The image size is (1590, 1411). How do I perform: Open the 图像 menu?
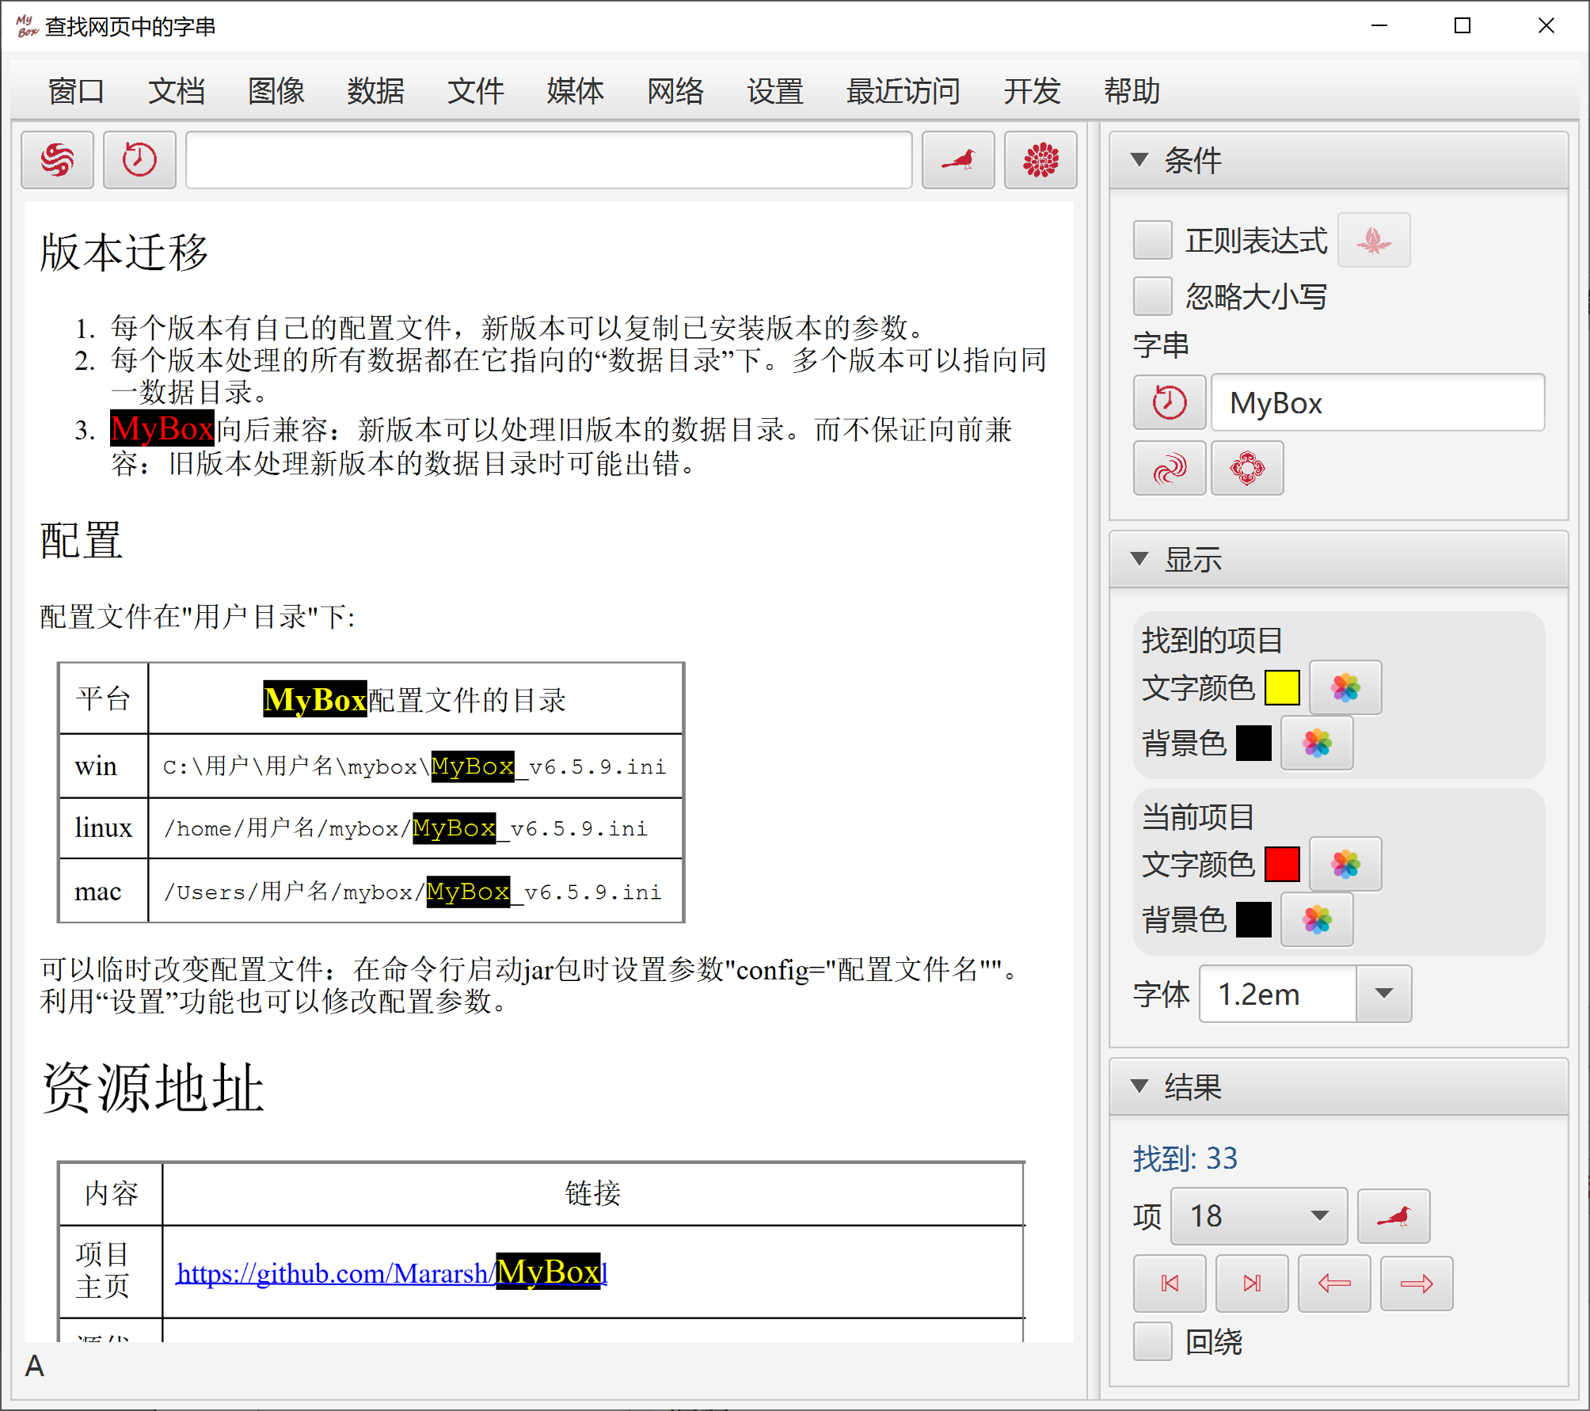[276, 90]
